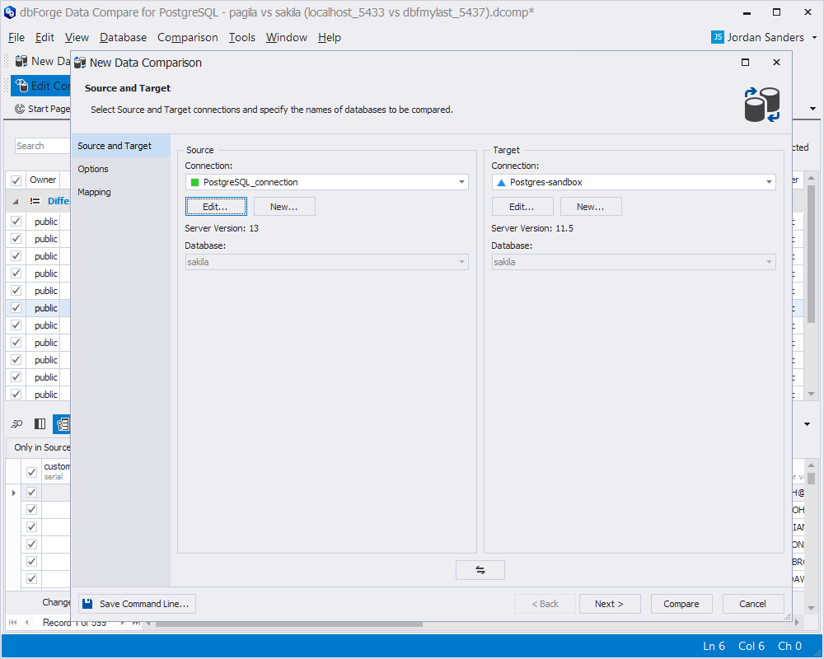
Task: Click the Ln 6 status bar entry
Action: pos(714,646)
